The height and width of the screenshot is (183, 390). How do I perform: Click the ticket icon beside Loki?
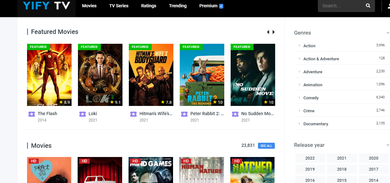[x=82, y=114]
